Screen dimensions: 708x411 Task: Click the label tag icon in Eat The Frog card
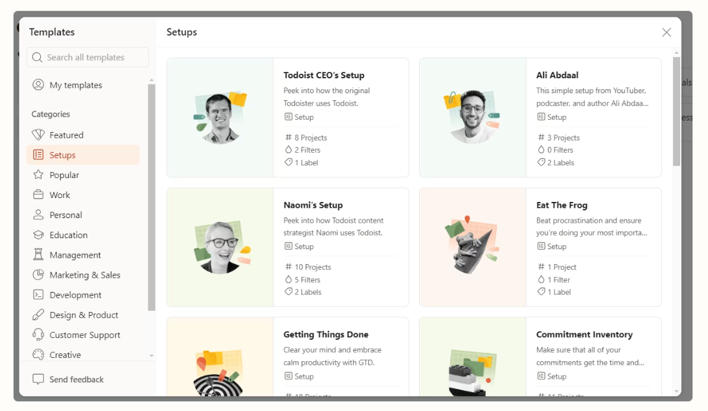541,291
